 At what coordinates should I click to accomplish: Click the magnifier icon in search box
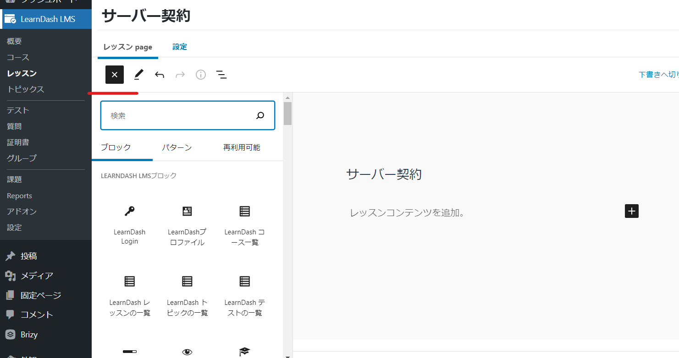[x=260, y=115]
